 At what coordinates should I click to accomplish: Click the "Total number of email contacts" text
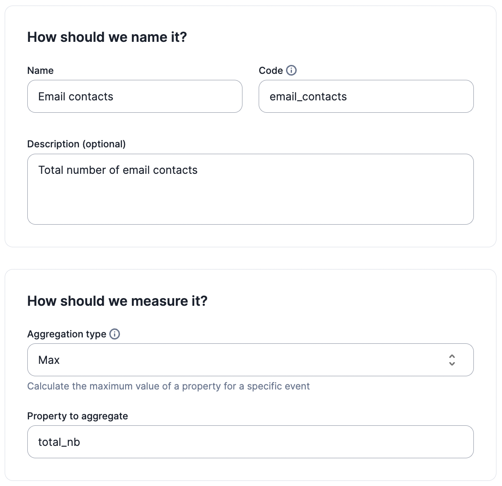click(x=118, y=170)
